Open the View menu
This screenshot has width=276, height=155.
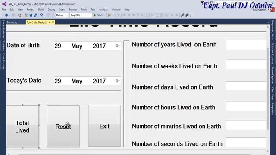point(20,9)
